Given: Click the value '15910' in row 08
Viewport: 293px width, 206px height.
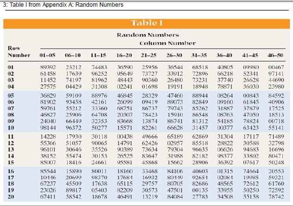Looking at the screenshot, I should (x=175, y=114).
